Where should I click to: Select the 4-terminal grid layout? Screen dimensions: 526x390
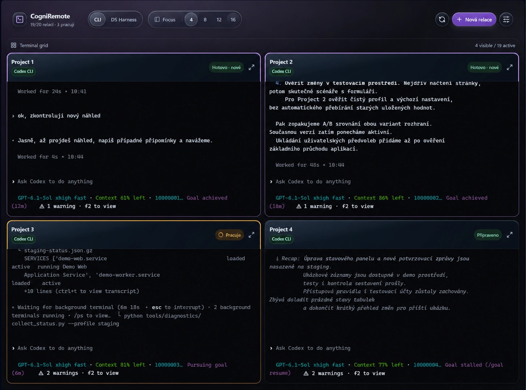click(191, 19)
